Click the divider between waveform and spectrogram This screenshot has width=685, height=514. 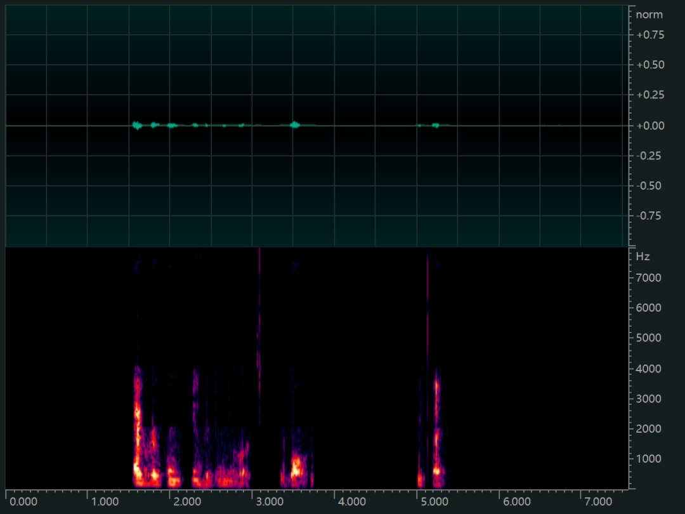click(x=317, y=246)
